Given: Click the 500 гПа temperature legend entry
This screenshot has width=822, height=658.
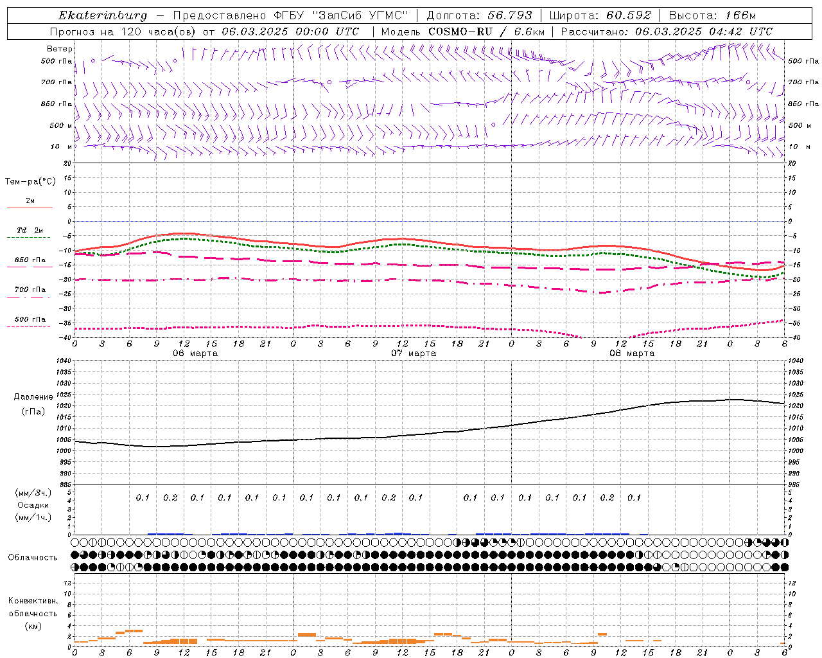Looking at the screenshot, I should tap(30, 322).
